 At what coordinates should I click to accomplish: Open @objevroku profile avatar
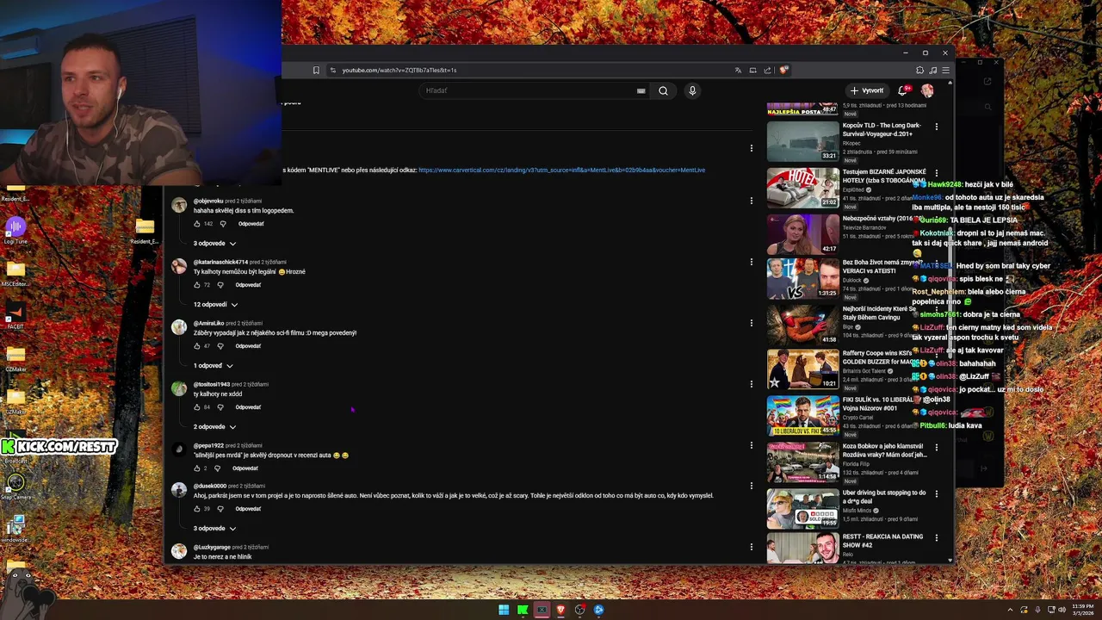pos(179,205)
